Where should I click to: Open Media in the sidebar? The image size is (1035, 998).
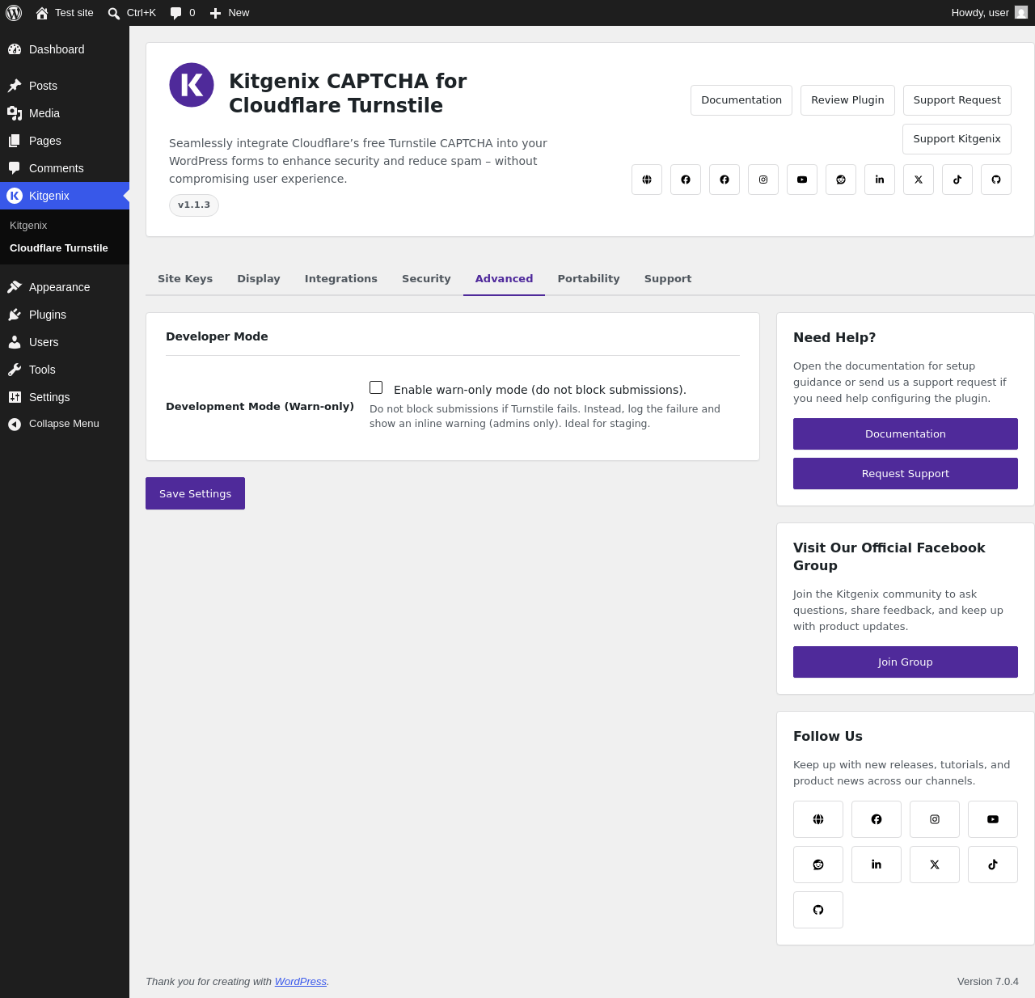65,113
